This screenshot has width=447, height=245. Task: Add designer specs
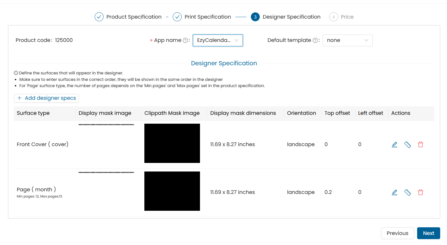tap(46, 98)
